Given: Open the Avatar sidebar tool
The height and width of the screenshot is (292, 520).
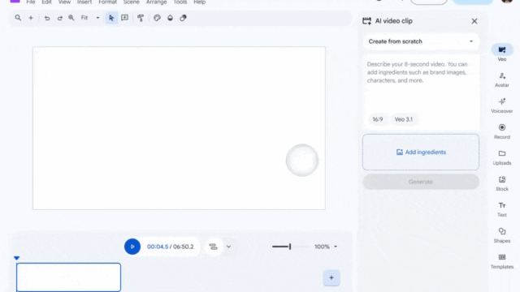Looking at the screenshot, I should click(502, 79).
